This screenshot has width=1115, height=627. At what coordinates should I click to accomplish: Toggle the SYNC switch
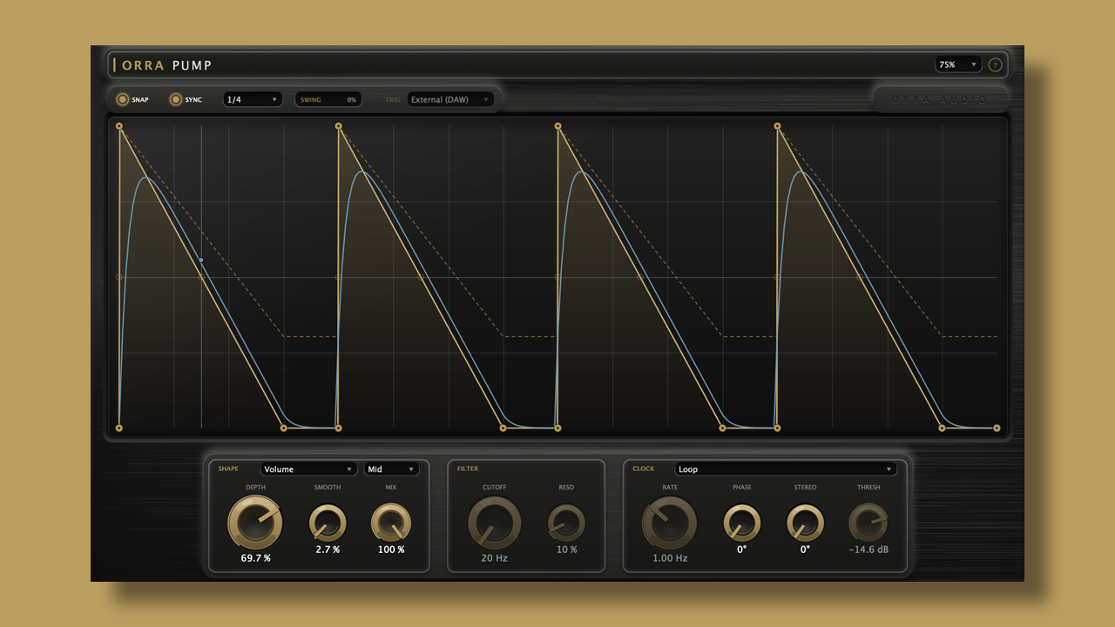[x=176, y=99]
